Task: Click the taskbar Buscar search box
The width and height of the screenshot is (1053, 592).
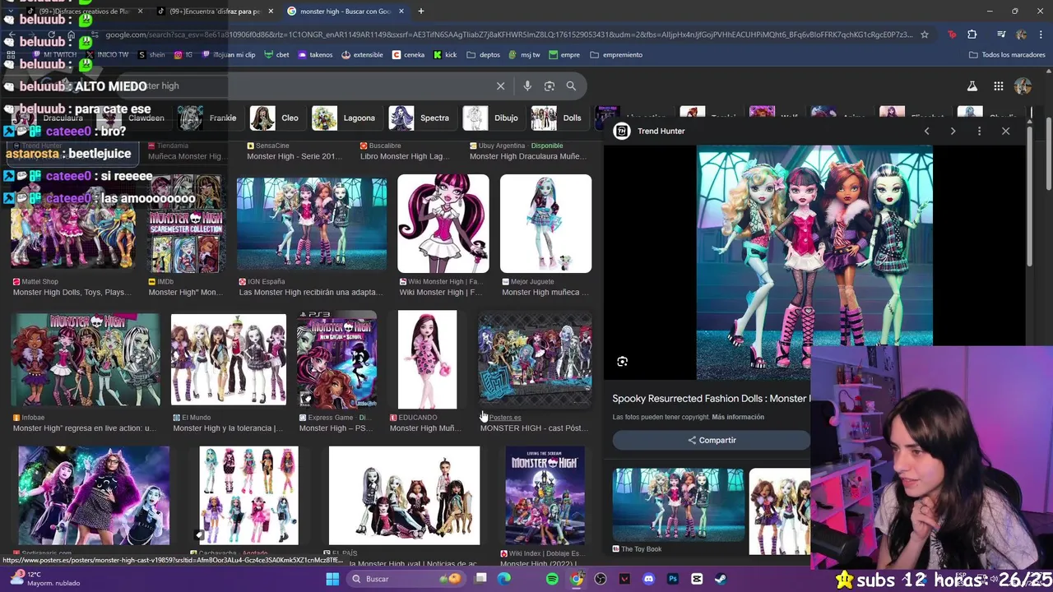Action: pos(406,579)
